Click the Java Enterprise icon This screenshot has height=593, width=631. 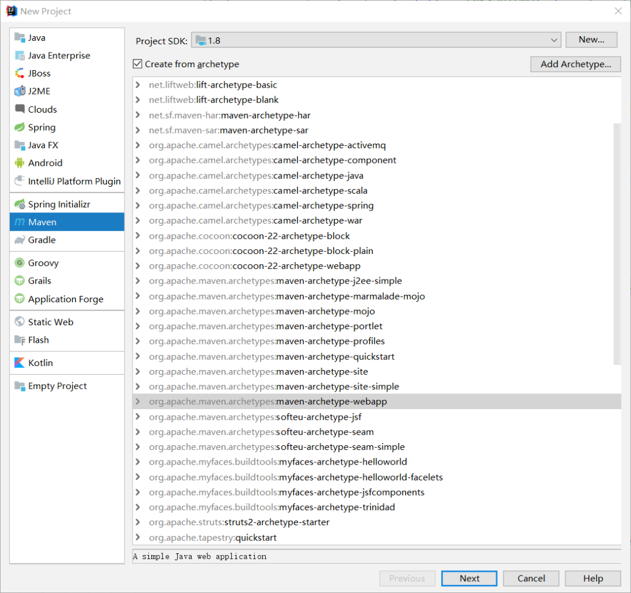pos(19,55)
